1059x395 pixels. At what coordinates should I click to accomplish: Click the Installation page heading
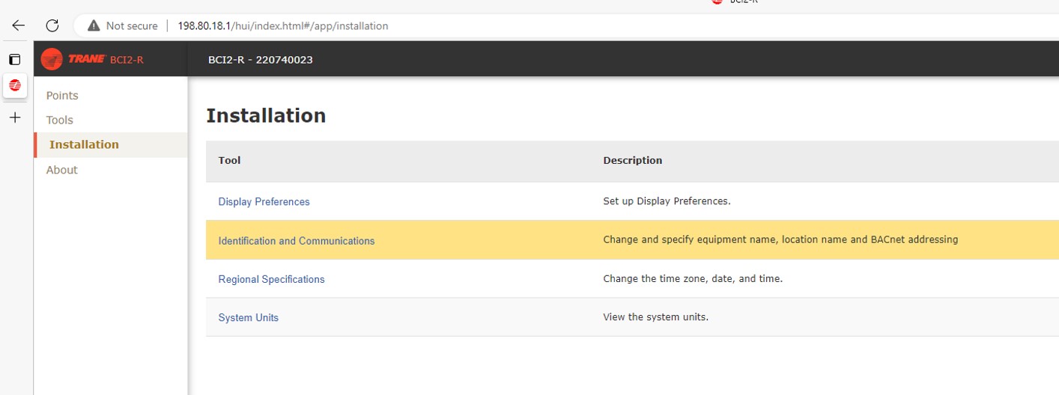point(266,116)
